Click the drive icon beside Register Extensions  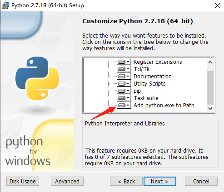[124, 62]
